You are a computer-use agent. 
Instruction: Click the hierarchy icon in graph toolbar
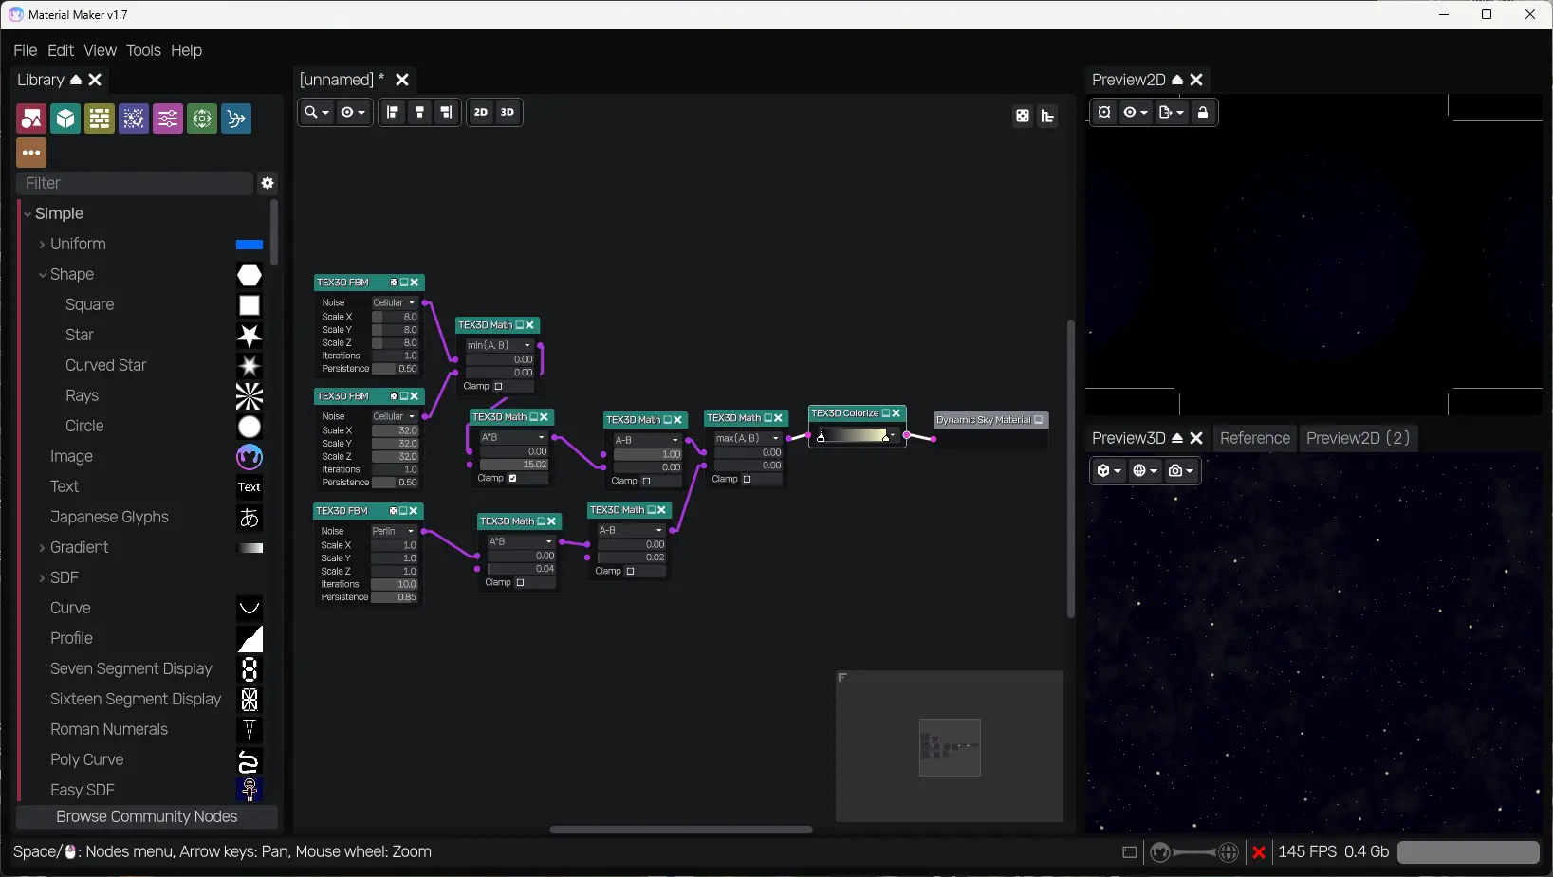pyautogui.click(x=1047, y=116)
